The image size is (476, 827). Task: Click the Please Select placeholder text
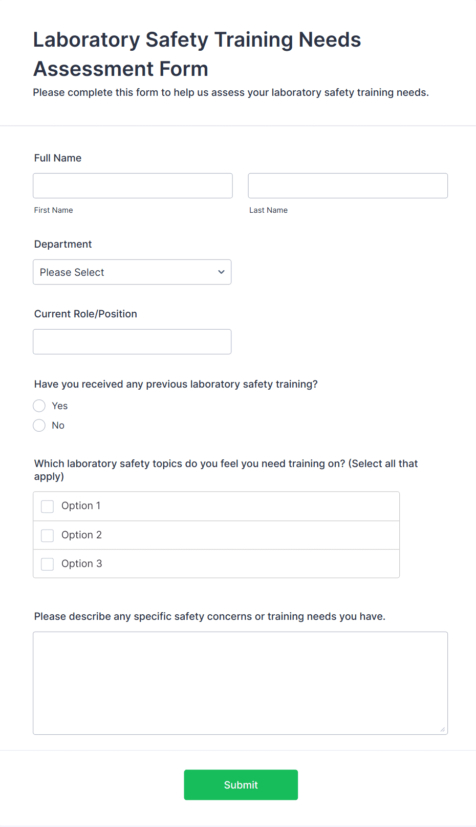pos(72,272)
